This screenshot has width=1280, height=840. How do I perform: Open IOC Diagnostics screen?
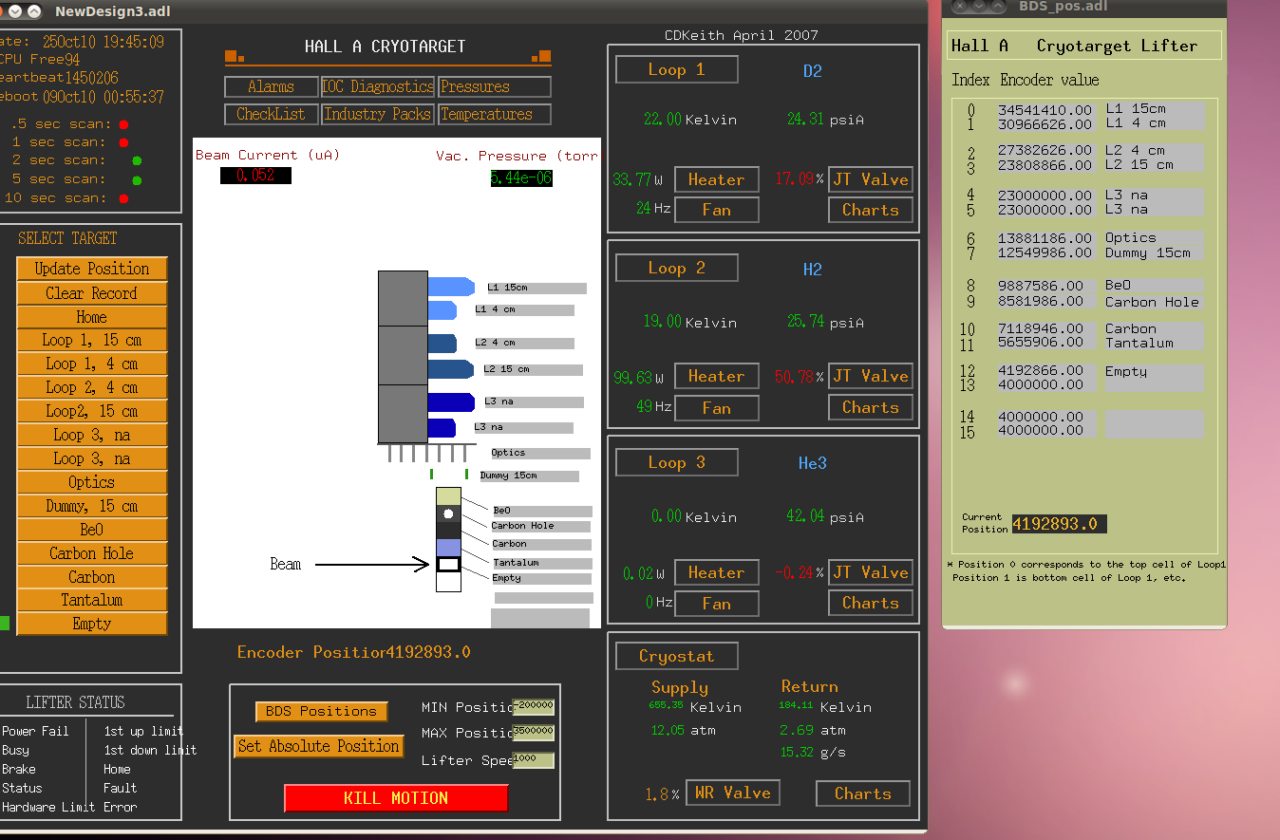[x=378, y=86]
